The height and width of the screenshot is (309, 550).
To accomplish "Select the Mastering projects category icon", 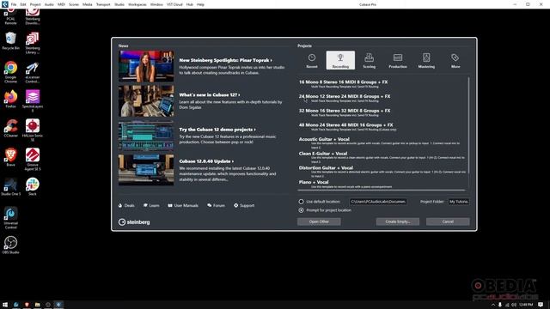I will tap(426, 60).
